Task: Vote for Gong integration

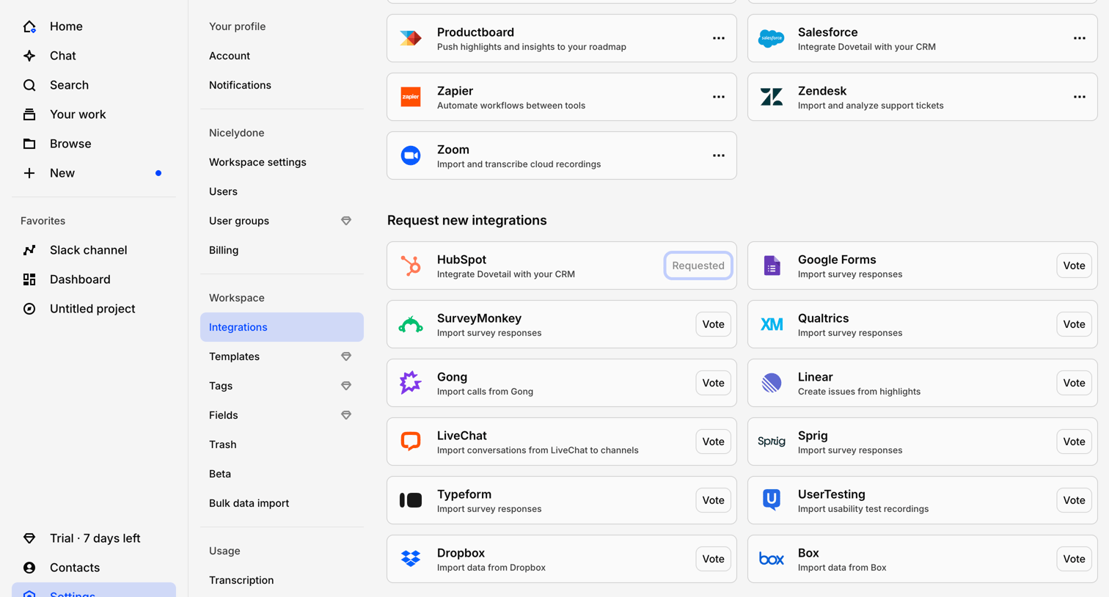Action: (713, 383)
